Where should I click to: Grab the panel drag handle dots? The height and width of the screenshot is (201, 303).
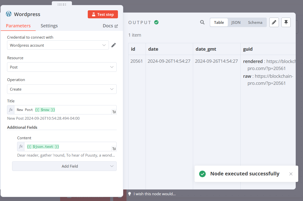click(62, 4)
